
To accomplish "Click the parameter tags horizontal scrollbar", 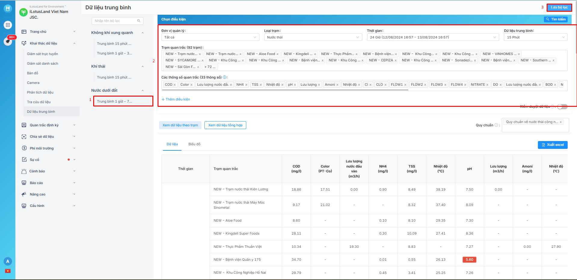I will pyautogui.click(x=285, y=90).
